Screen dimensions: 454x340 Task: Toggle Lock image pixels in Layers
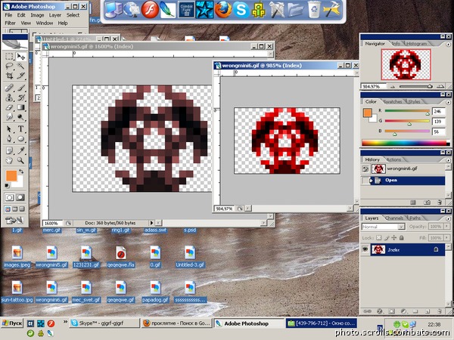click(387, 238)
